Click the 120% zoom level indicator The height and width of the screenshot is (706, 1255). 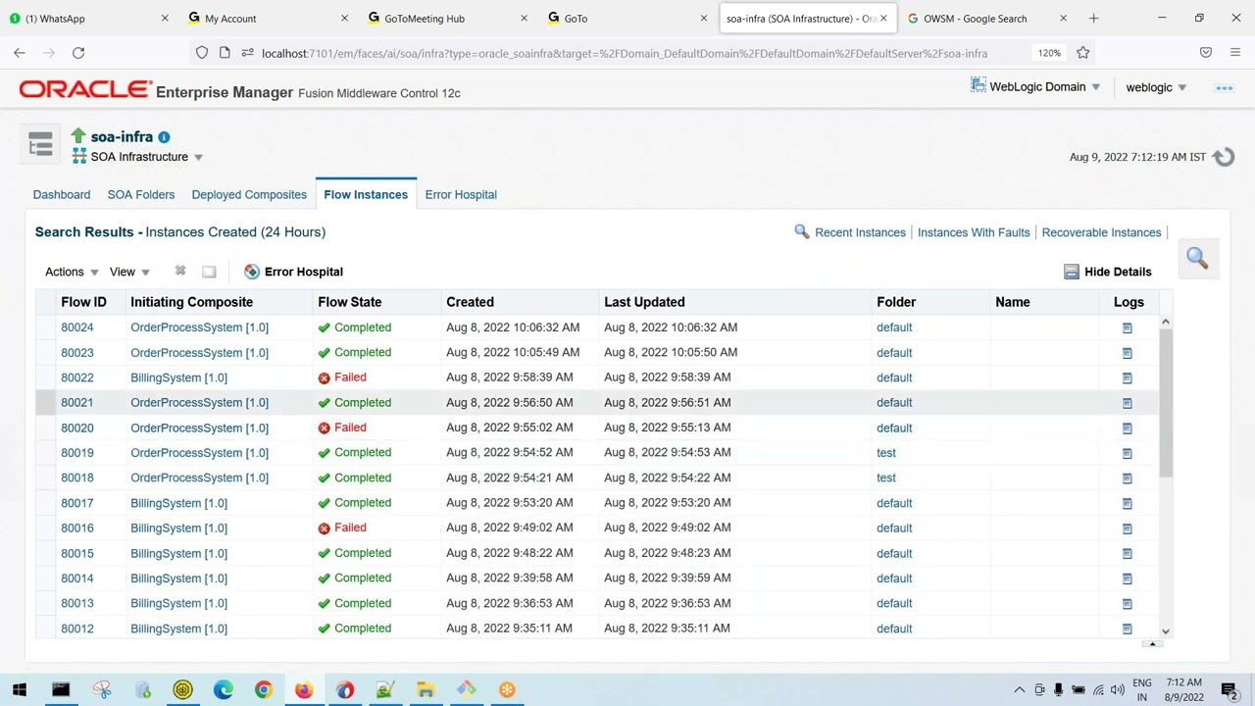pyautogui.click(x=1049, y=53)
